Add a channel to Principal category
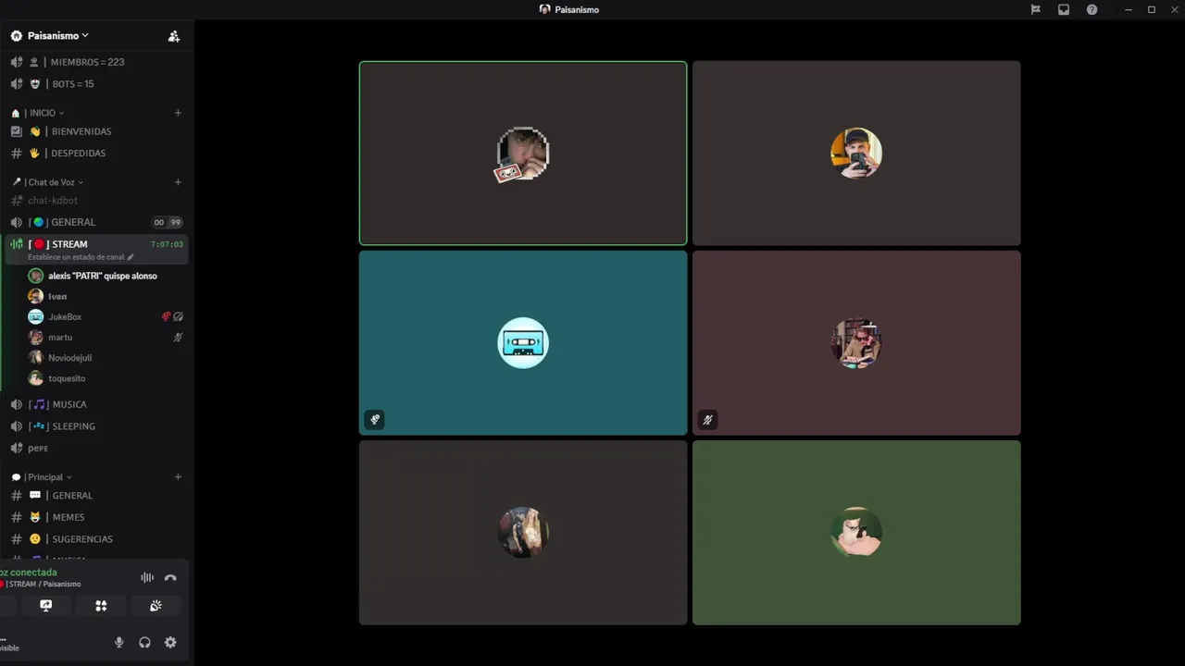This screenshot has height=666, width=1185. 178,477
